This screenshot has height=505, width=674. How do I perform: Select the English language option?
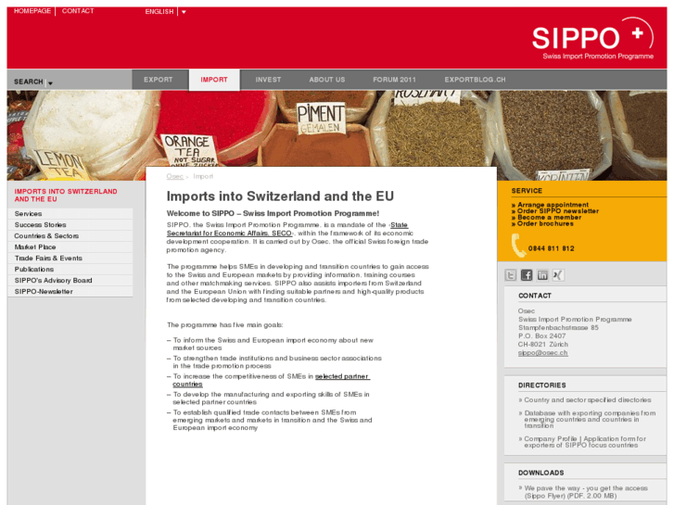tap(159, 12)
